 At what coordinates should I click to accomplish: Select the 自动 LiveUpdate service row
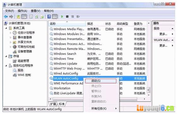coord(66,93)
